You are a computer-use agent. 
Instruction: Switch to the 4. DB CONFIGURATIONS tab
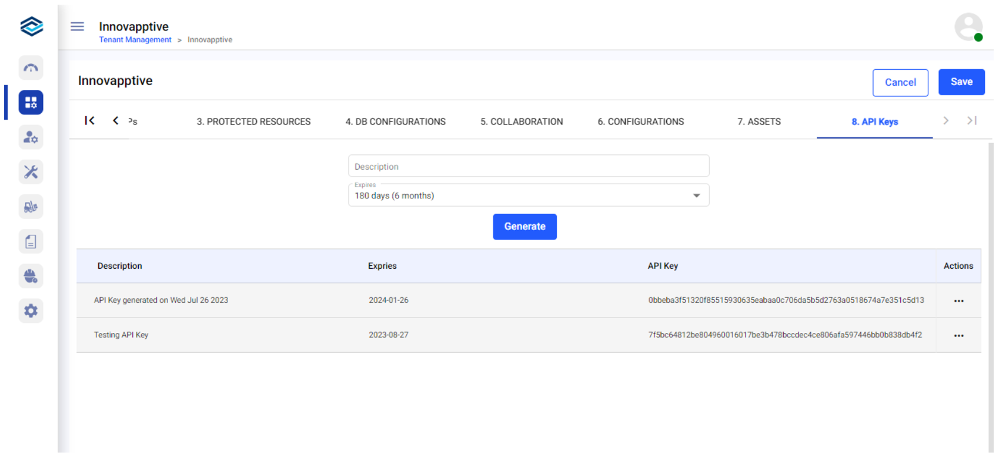(395, 122)
